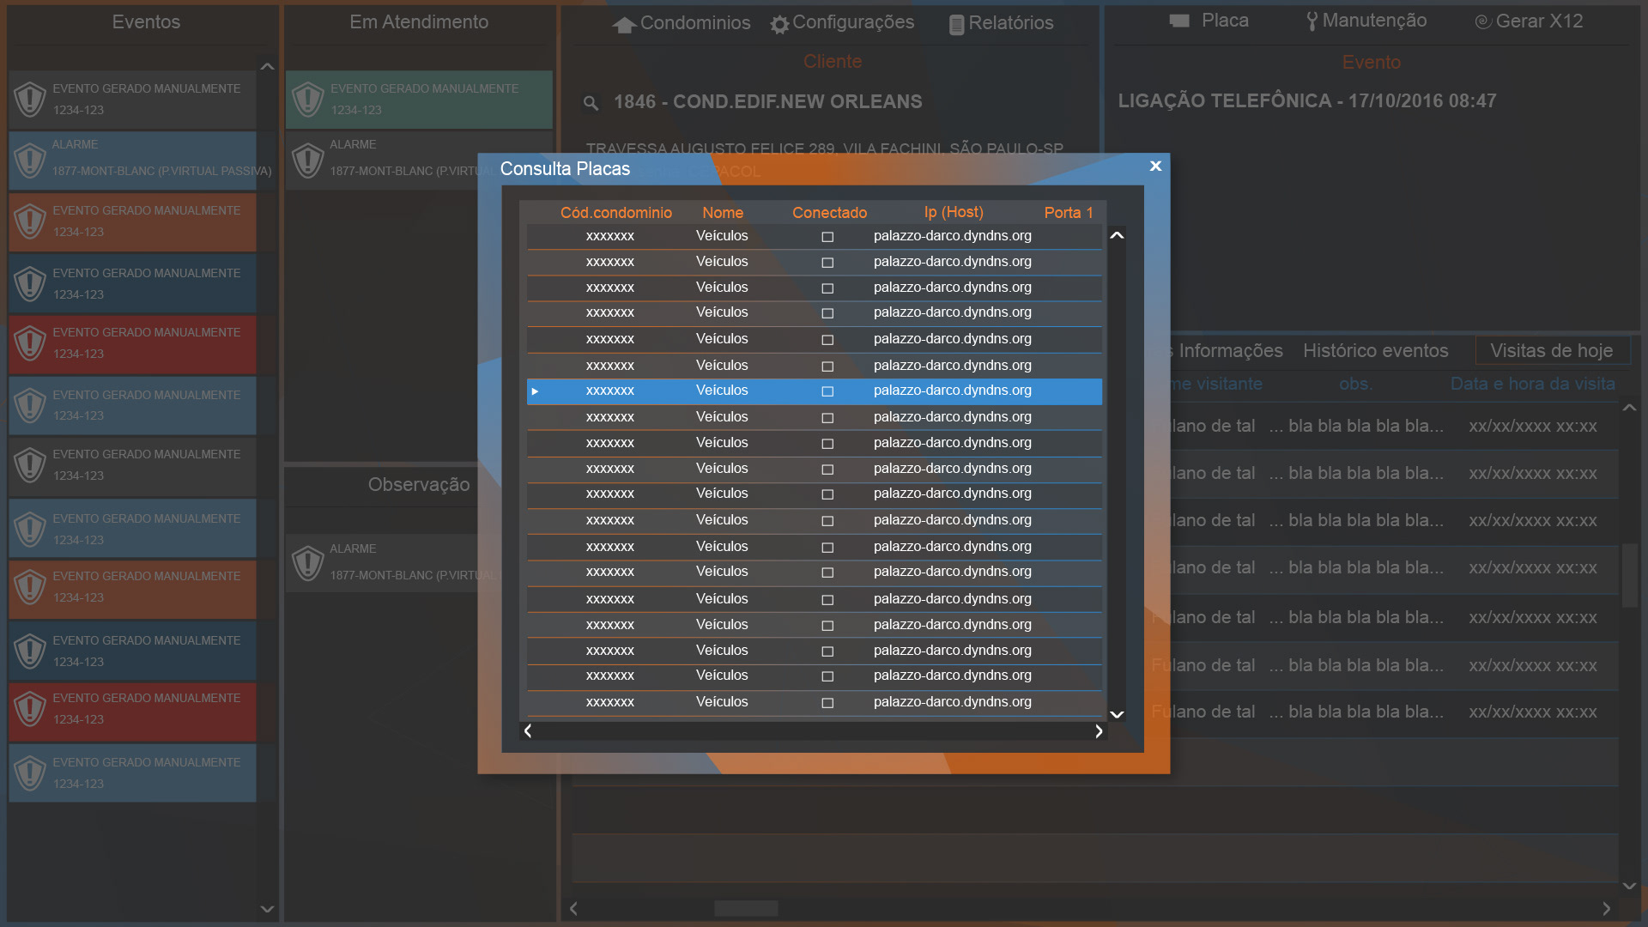
Task: Switch to Visitas de hoje tab
Action: tap(1551, 350)
